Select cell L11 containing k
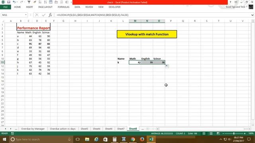This screenshot has width=255, height=143. pos(123,62)
